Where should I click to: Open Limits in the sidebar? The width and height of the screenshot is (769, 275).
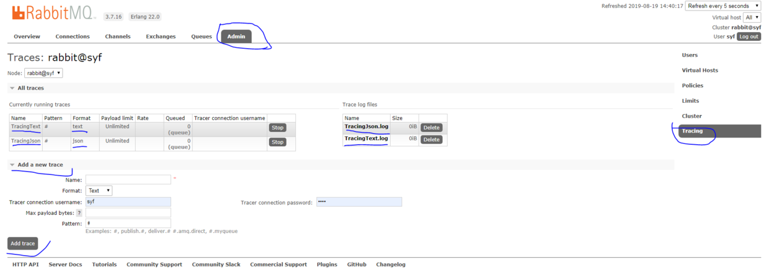(x=690, y=100)
